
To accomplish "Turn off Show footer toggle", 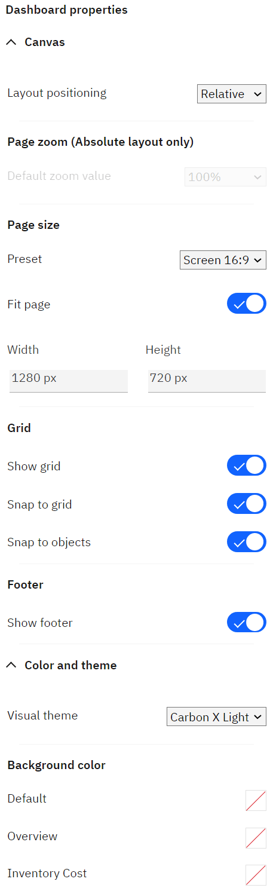I will pos(247,622).
